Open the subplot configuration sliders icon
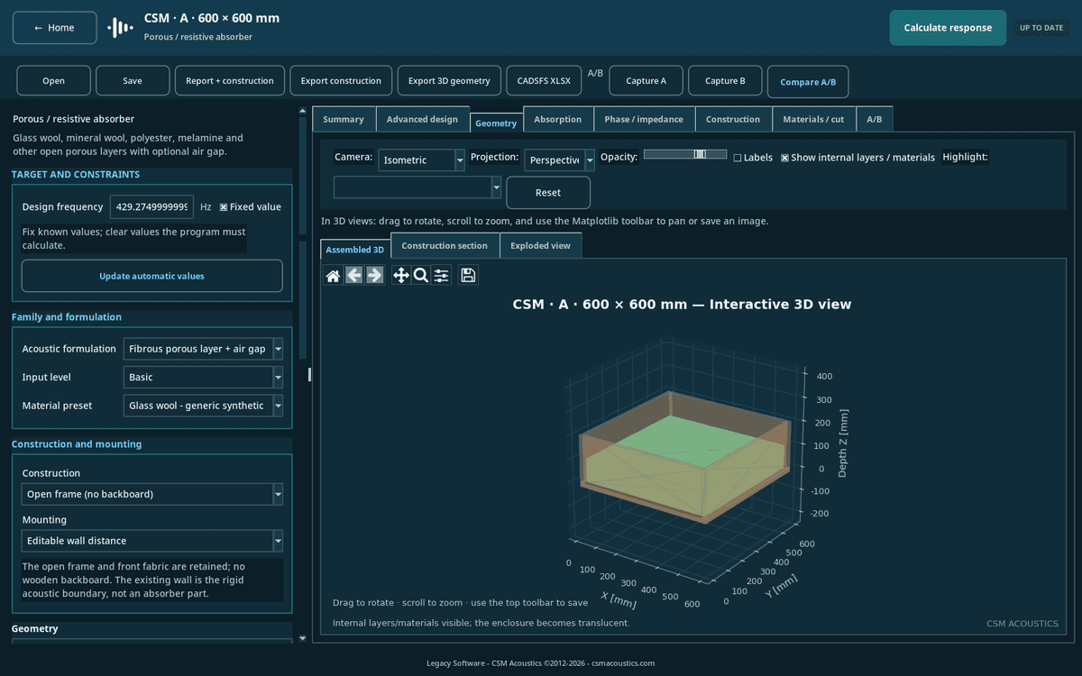 [442, 276]
